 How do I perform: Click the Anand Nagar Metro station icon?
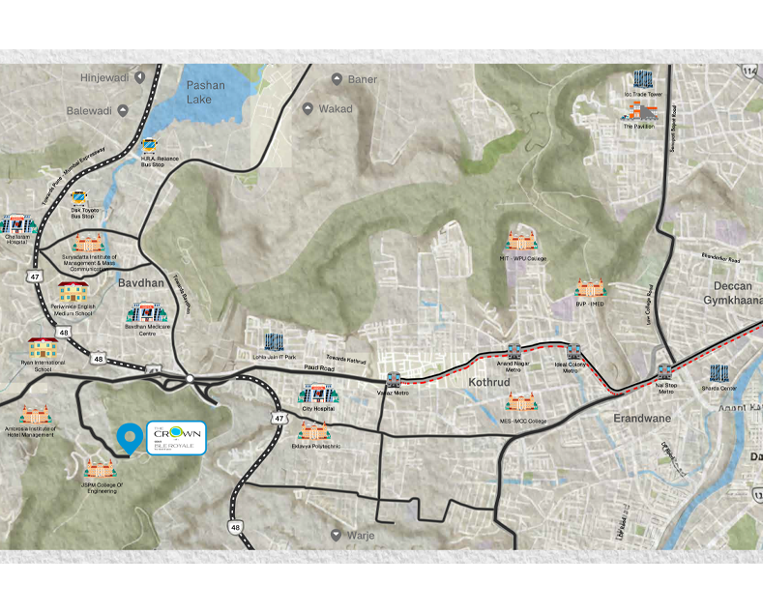tap(514, 352)
